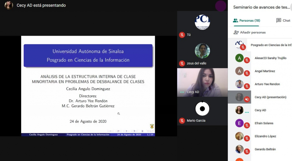Image resolution: width=292 pixels, height=161 pixels.
Task: Click muted mic icon on Posgrado participant row
Action: [x=243, y=47]
